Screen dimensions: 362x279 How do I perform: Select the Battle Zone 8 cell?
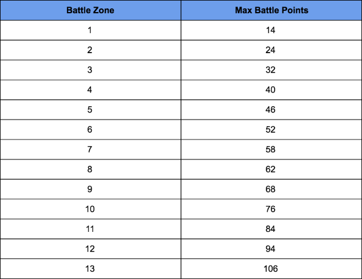click(91, 170)
